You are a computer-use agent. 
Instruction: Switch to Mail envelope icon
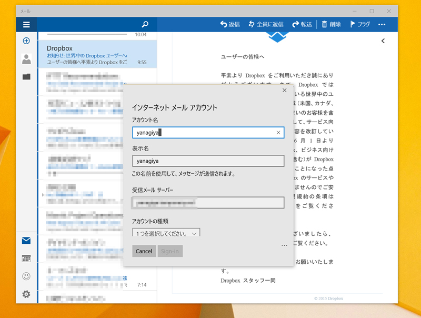26,241
